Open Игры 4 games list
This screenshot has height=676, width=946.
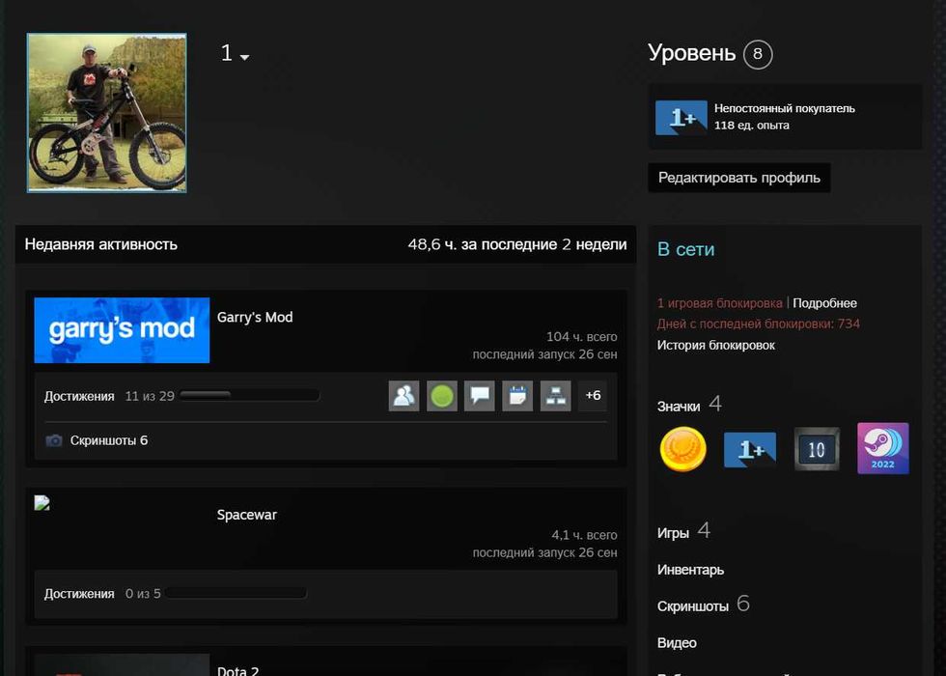[x=683, y=532]
